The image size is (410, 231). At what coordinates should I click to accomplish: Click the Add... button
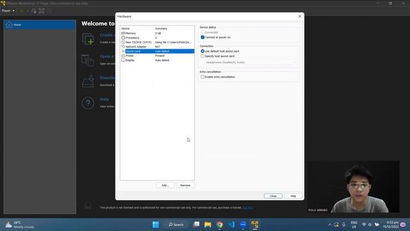click(x=165, y=185)
